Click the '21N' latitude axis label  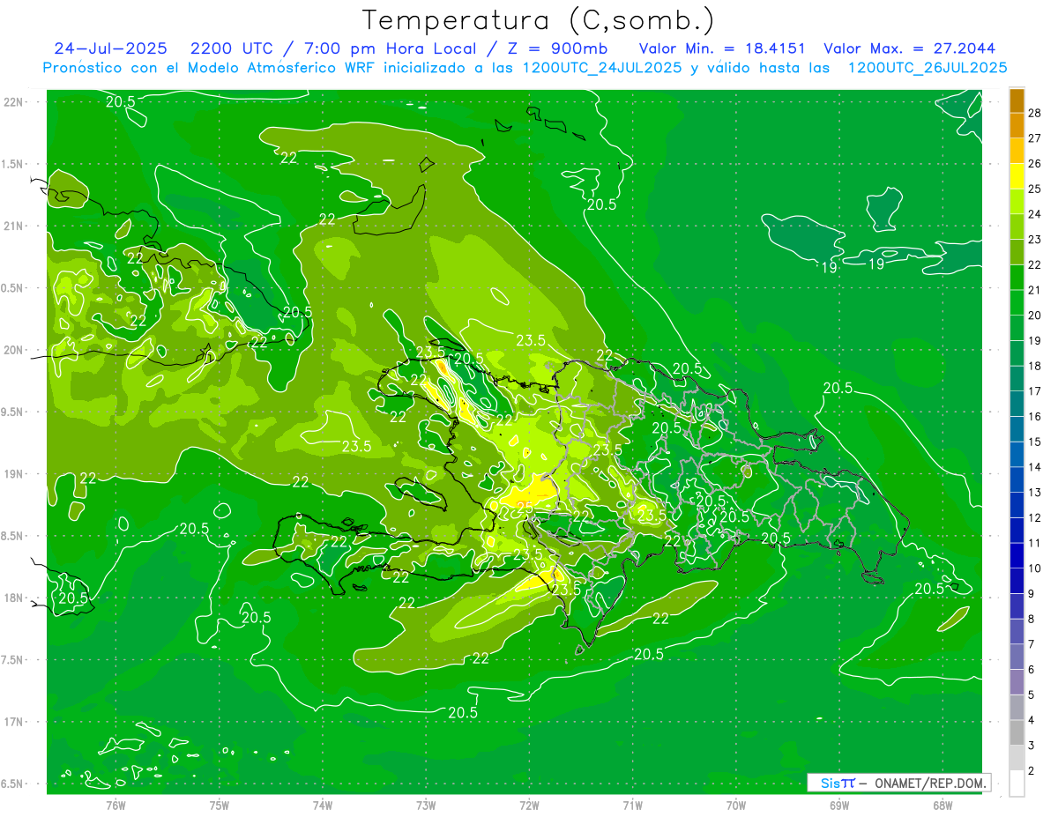pyautogui.click(x=13, y=226)
